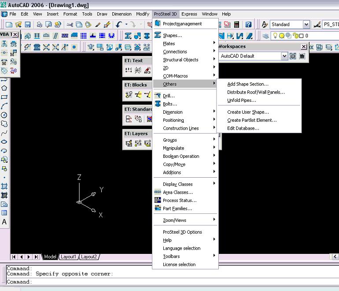Select the Rectangle draw tool
The height and width of the screenshot is (291, 339).
coord(4,97)
